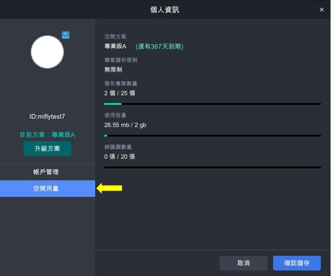Screen dimensions: 331x276
Task: Click the 專案儲存限制 label
Action: tap(121, 60)
